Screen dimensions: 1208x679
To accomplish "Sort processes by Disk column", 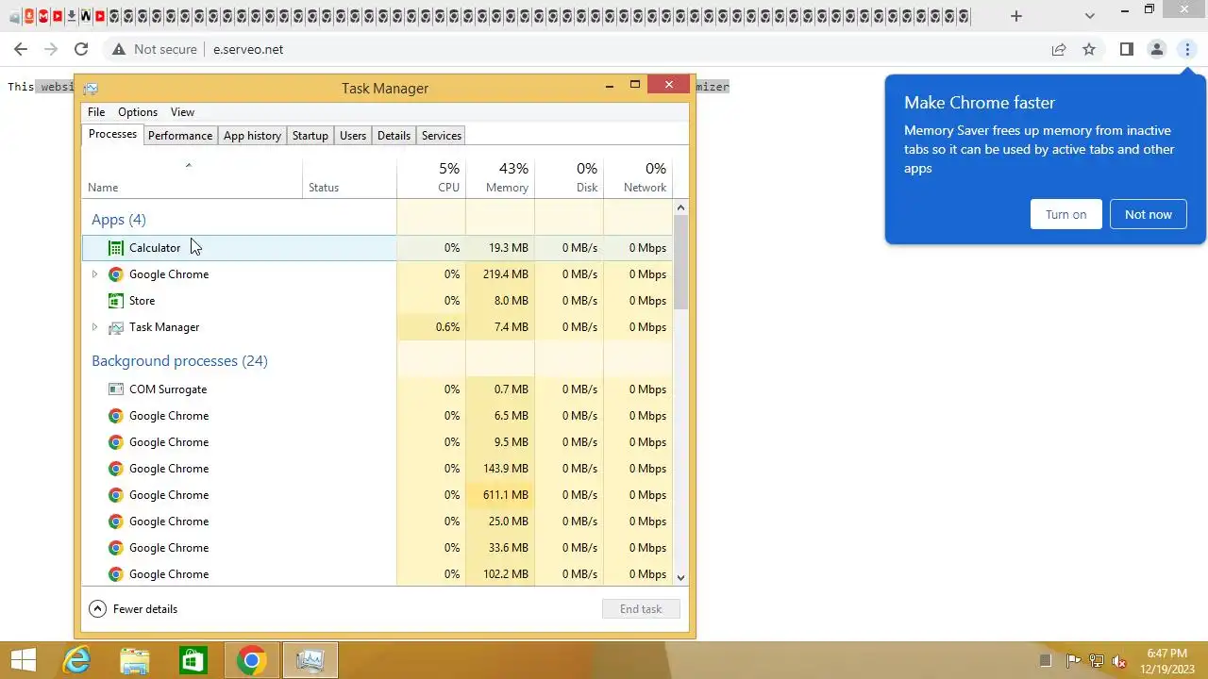I will (569, 177).
